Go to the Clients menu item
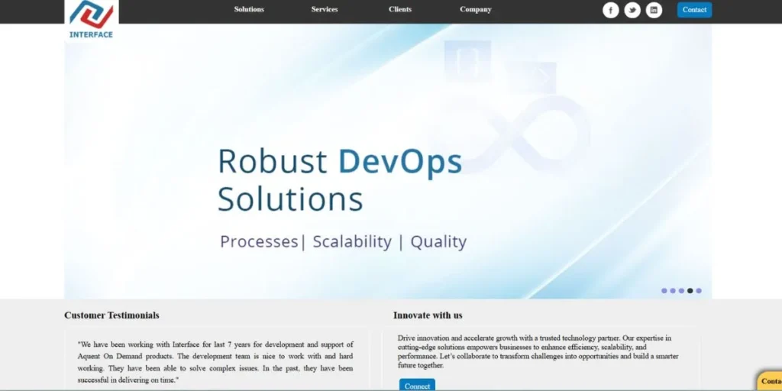782x391 pixels. 400,9
